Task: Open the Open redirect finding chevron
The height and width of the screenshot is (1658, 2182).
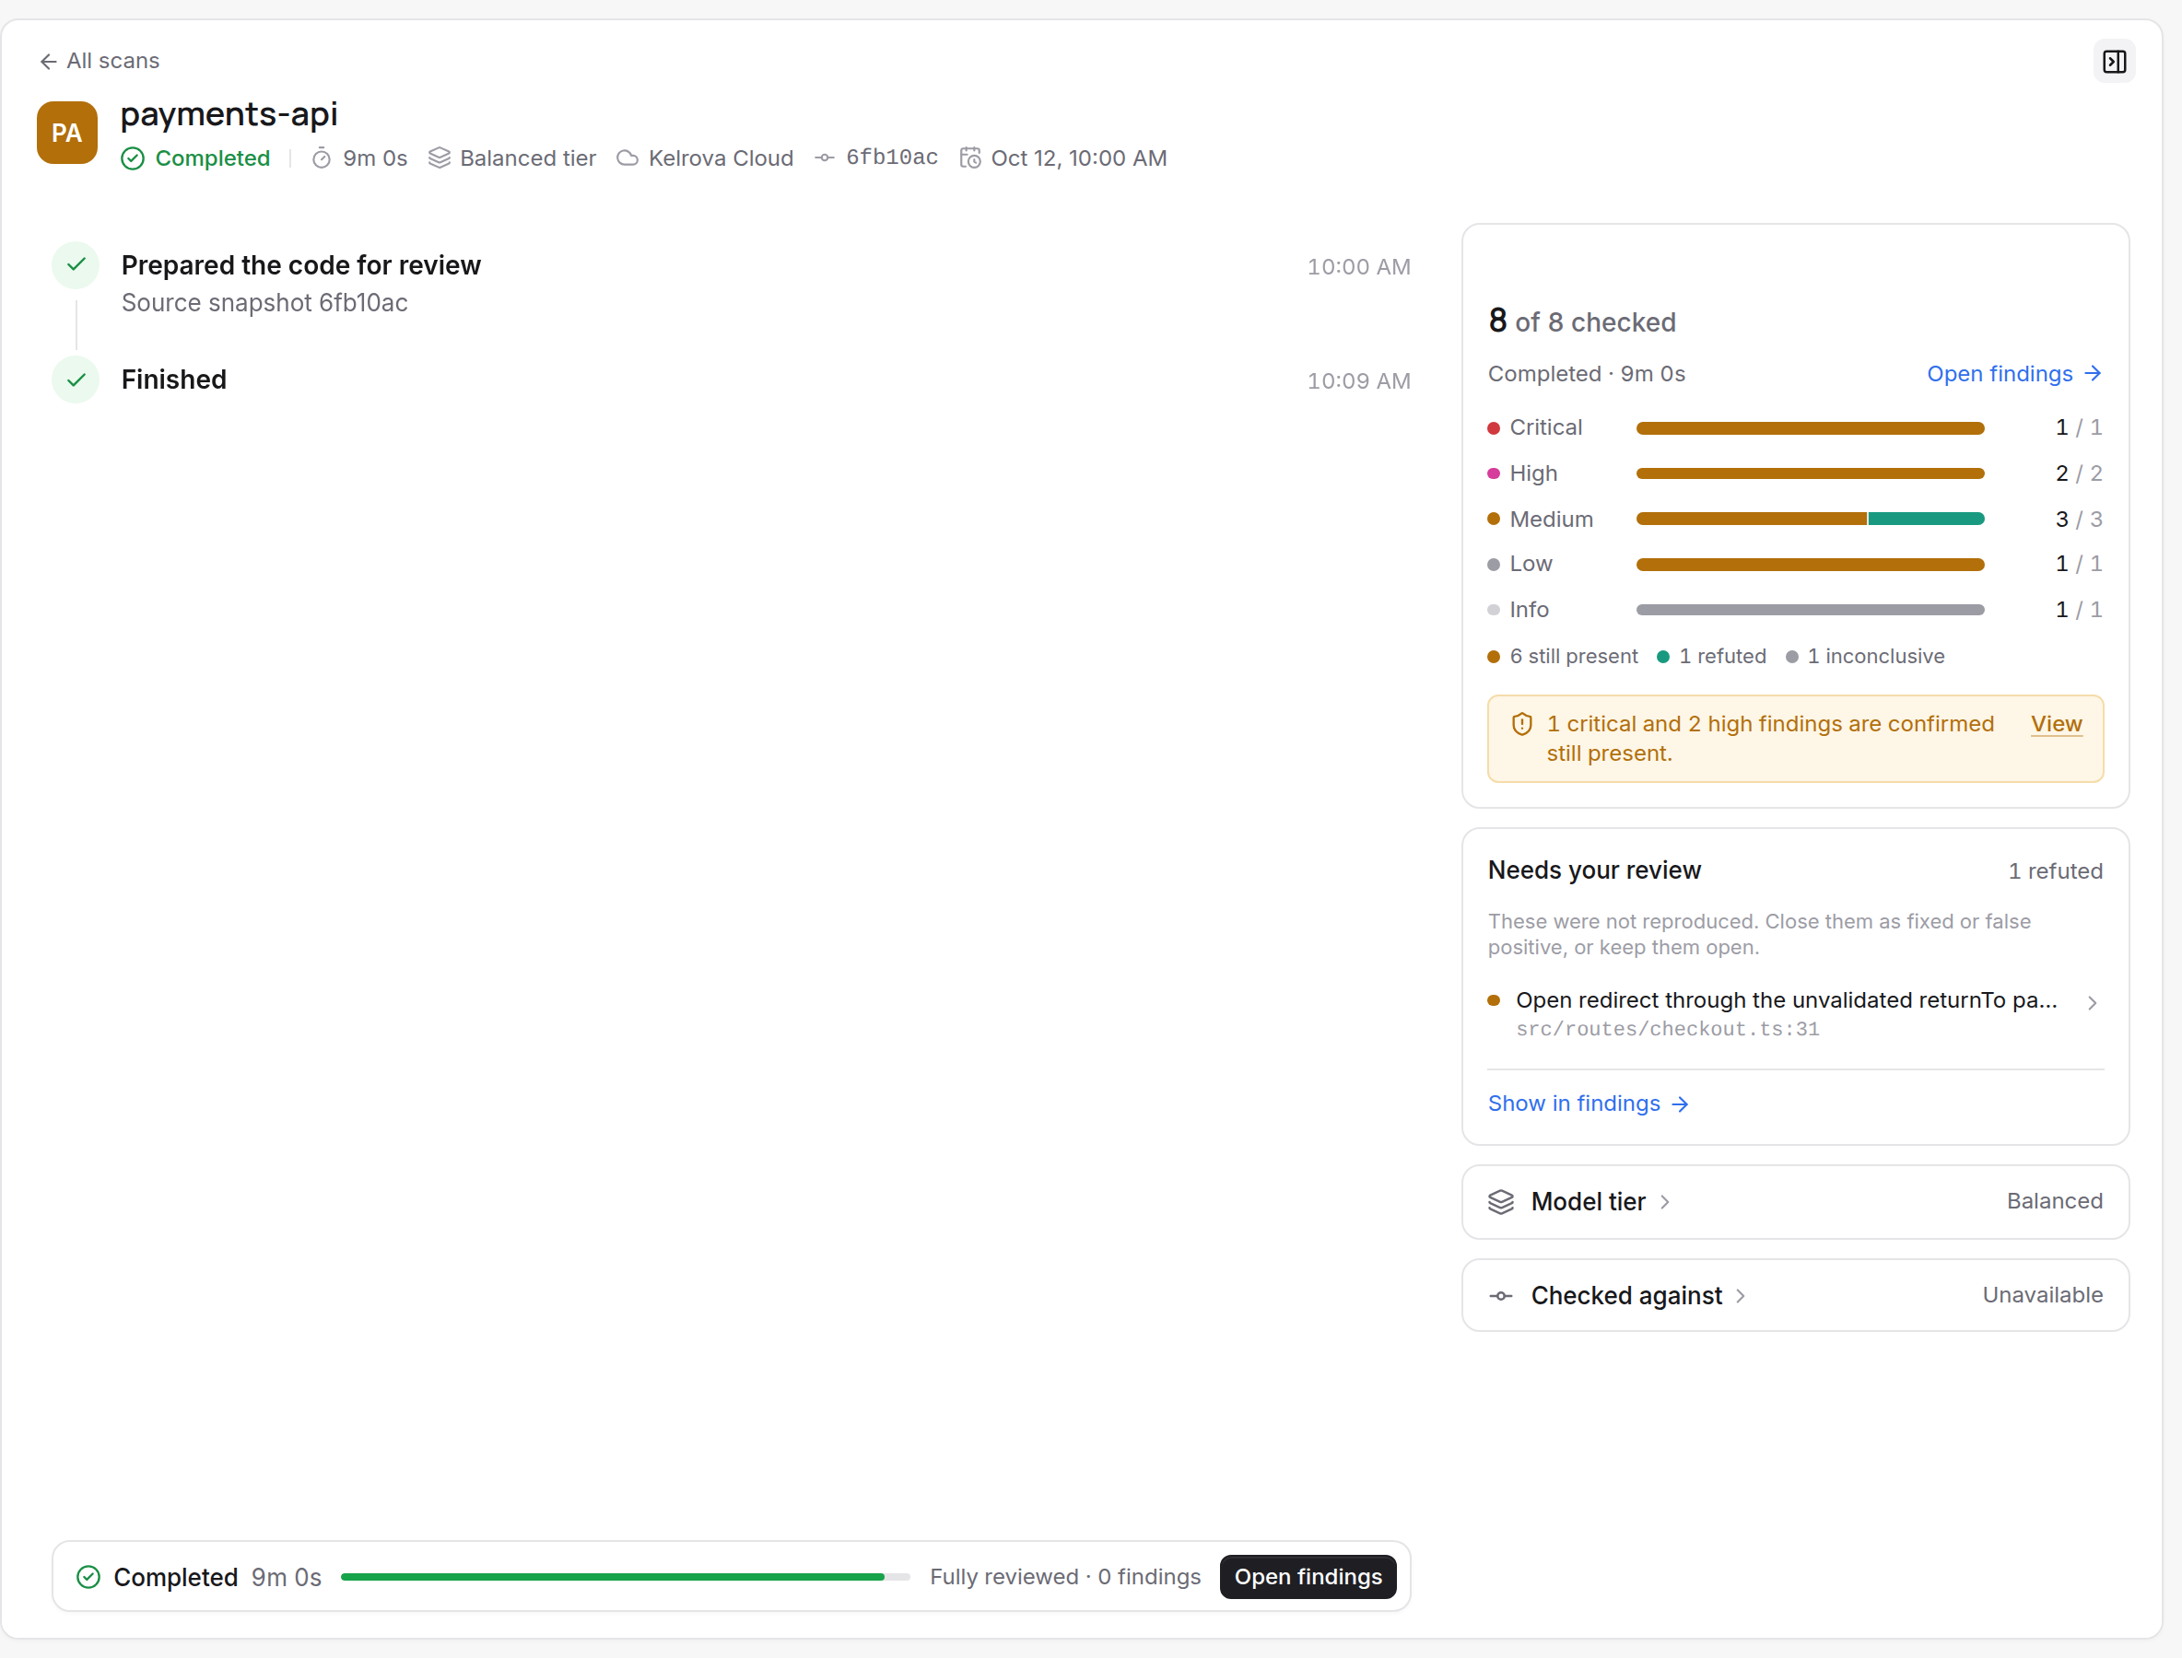Action: (x=2091, y=1003)
